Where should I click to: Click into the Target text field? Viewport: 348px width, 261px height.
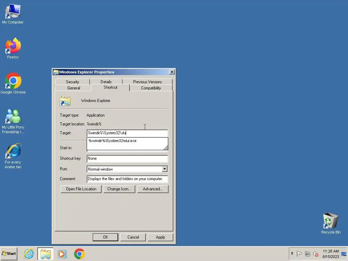[127, 133]
